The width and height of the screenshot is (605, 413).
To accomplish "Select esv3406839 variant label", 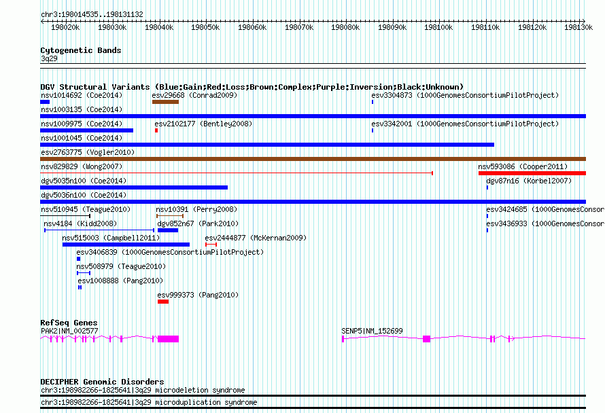I will point(170,252).
